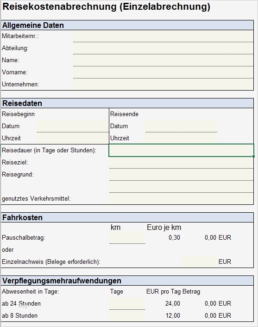Select the 24,00 EUR pro Tag value
This screenshot has width=258, height=327.
(173, 303)
